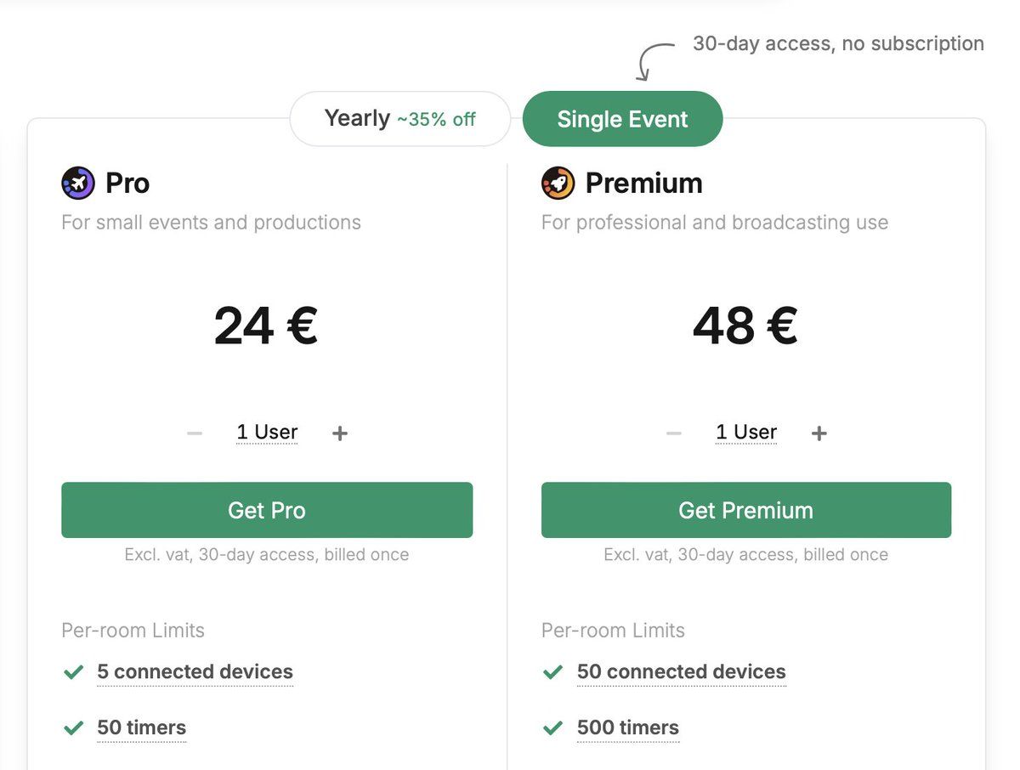Click the '50 timers' link

click(141, 728)
